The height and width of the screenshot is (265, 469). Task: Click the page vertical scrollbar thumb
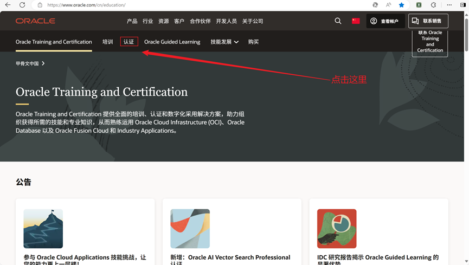(466, 35)
